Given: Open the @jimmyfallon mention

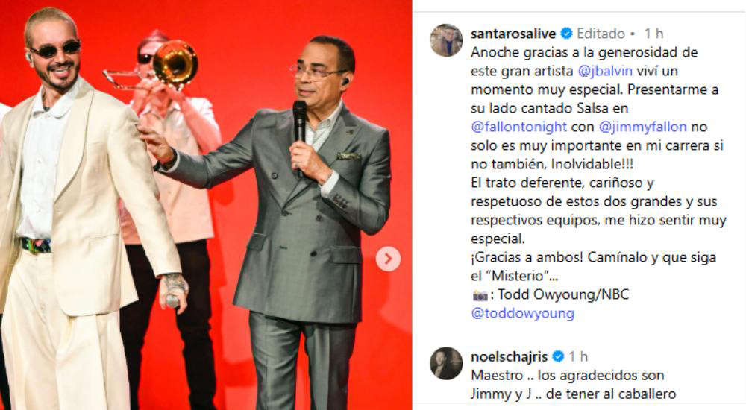Looking at the screenshot, I should (643, 127).
